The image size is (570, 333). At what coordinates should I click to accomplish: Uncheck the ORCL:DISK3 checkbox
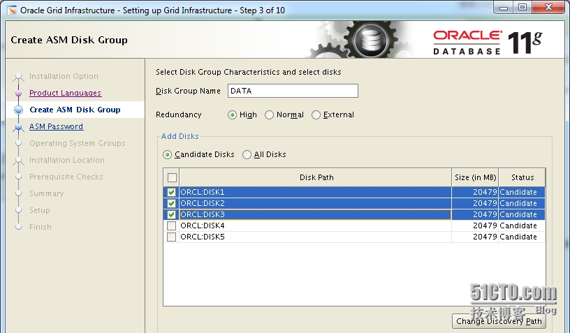171,214
